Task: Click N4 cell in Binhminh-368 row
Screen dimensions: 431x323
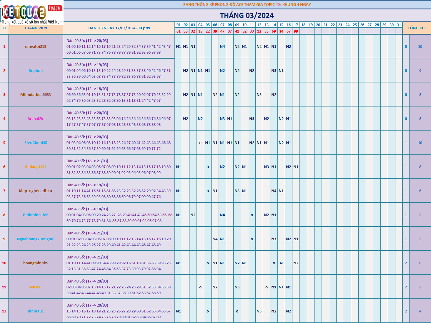Action: point(222,215)
